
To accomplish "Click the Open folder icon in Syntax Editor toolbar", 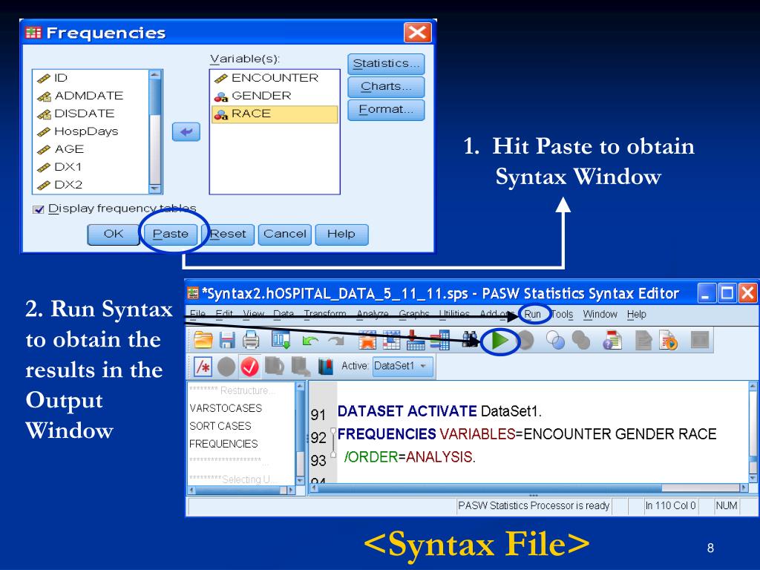I will [x=203, y=340].
